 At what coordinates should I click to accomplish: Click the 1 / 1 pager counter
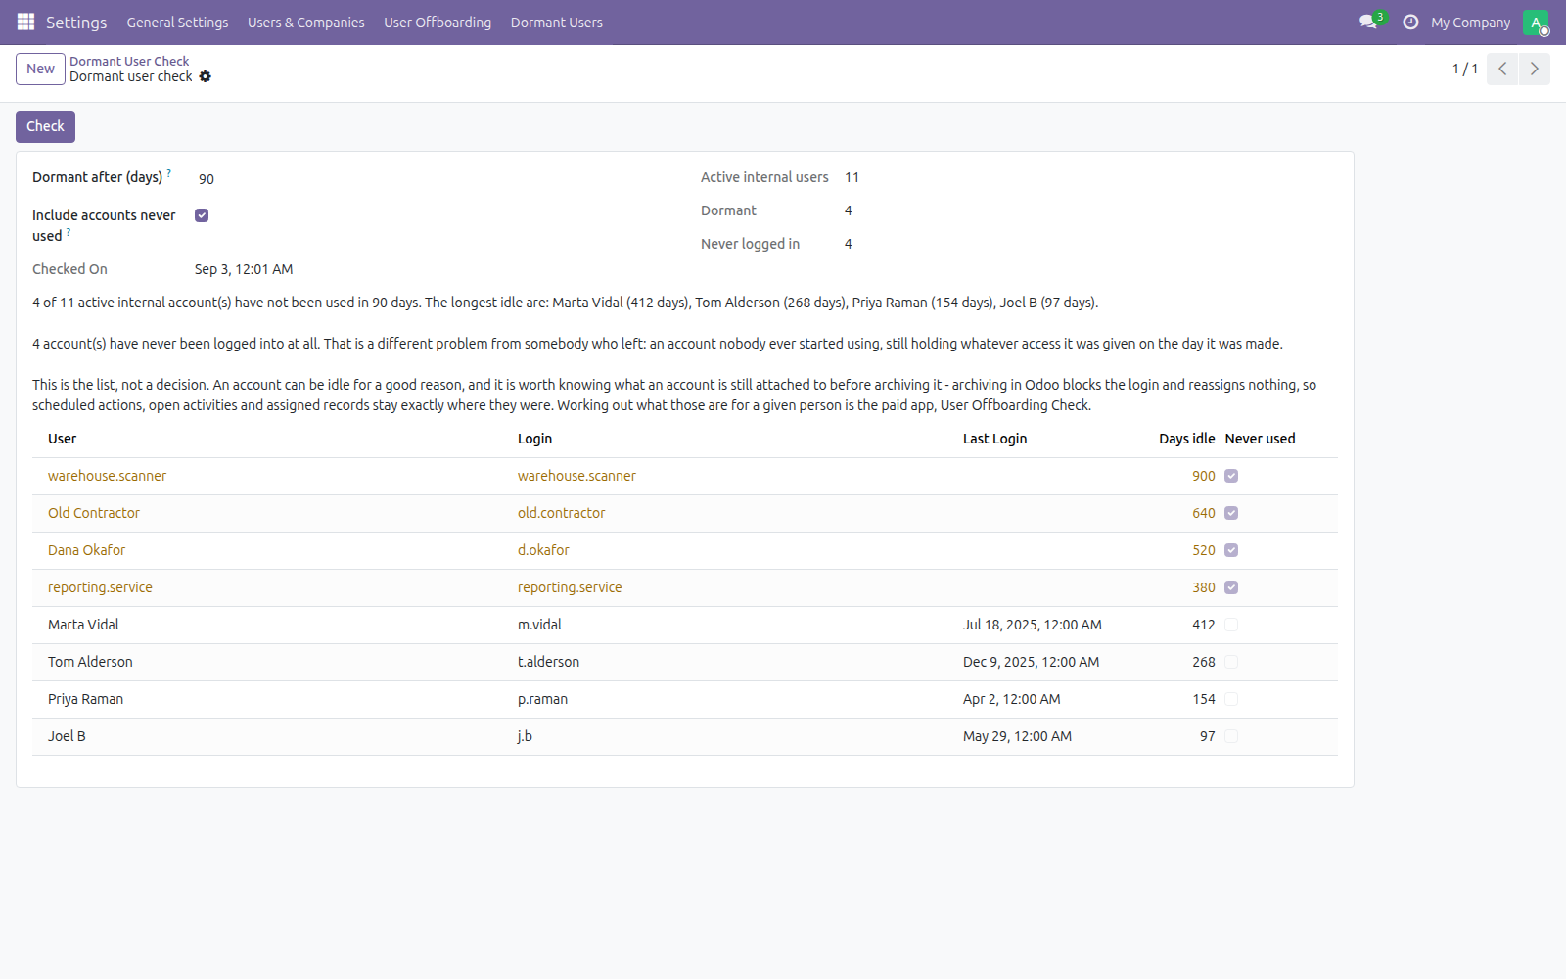[x=1464, y=69]
